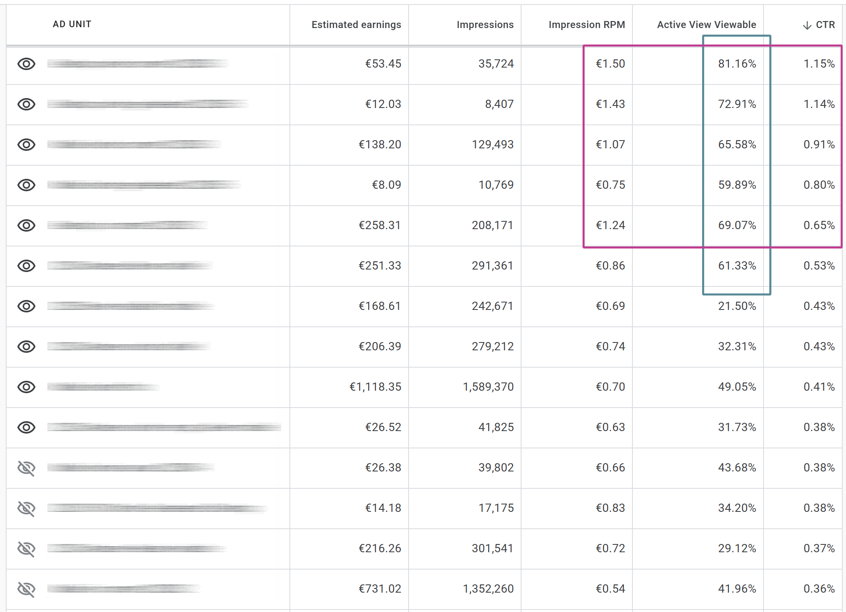Click the Impression RPM column header
846x612 pixels.
(587, 25)
